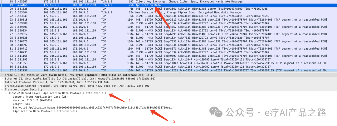Expand the Frame 19 details row

pyautogui.click(x=3, y=75)
